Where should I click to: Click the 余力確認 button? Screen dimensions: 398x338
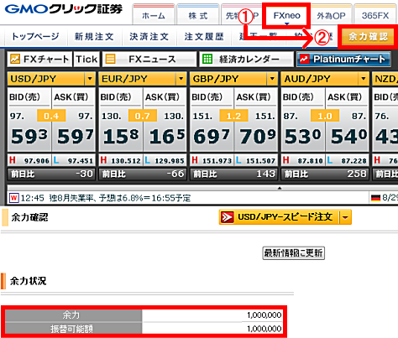click(368, 36)
